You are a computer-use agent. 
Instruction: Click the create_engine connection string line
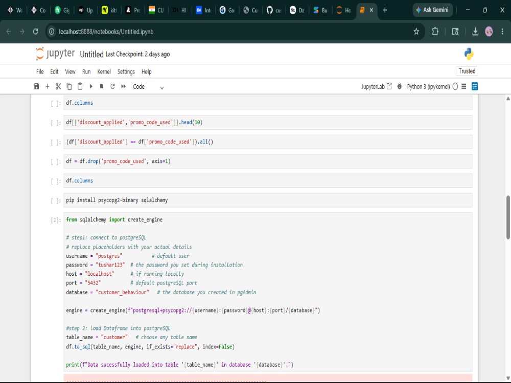(193, 310)
